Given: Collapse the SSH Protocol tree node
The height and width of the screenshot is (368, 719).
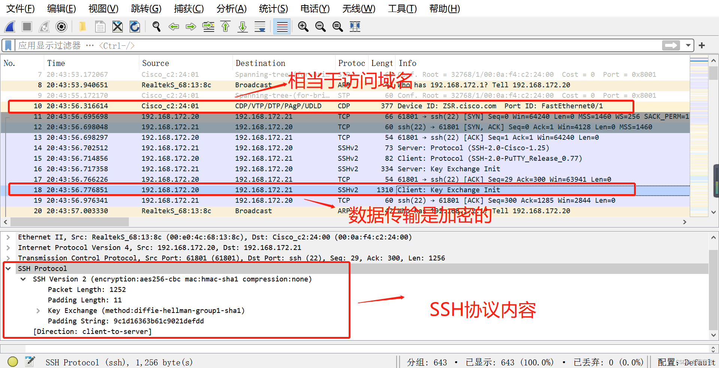Looking at the screenshot, I should (8, 268).
